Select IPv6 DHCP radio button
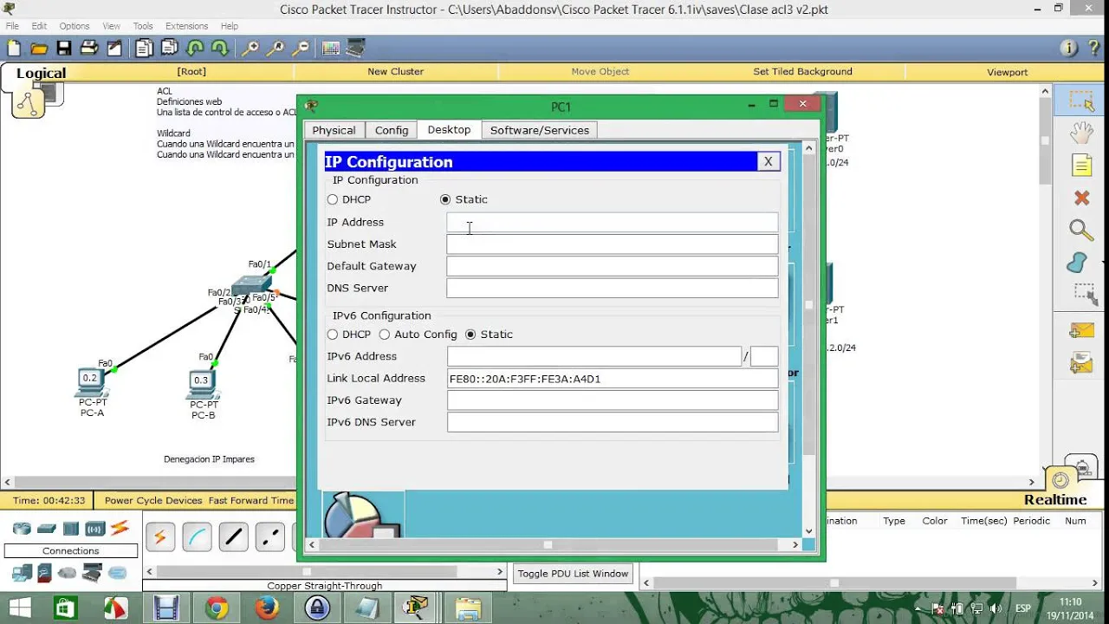 click(x=333, y=335)
